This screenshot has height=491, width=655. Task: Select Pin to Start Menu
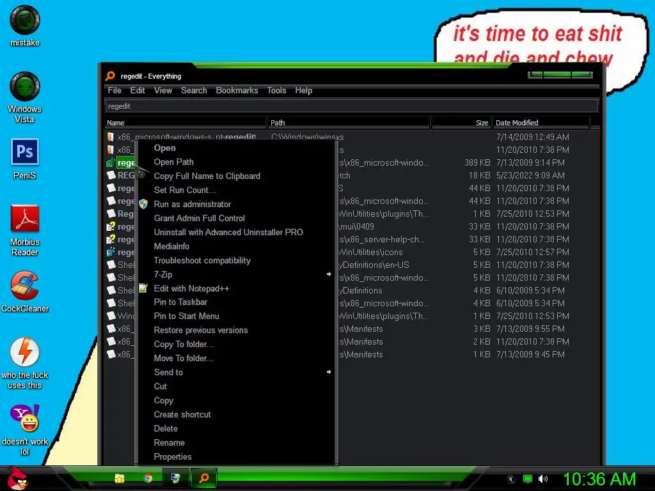[x=186, y=316]
